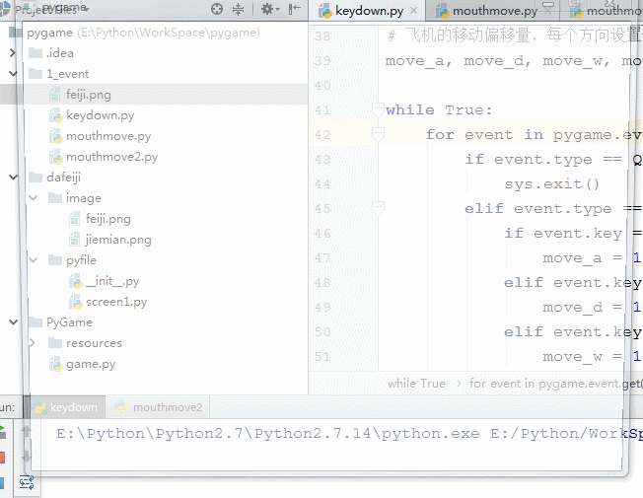The image size is (643, 498).
Task: Click the game.py Python file icon
Action: [56, 364]
